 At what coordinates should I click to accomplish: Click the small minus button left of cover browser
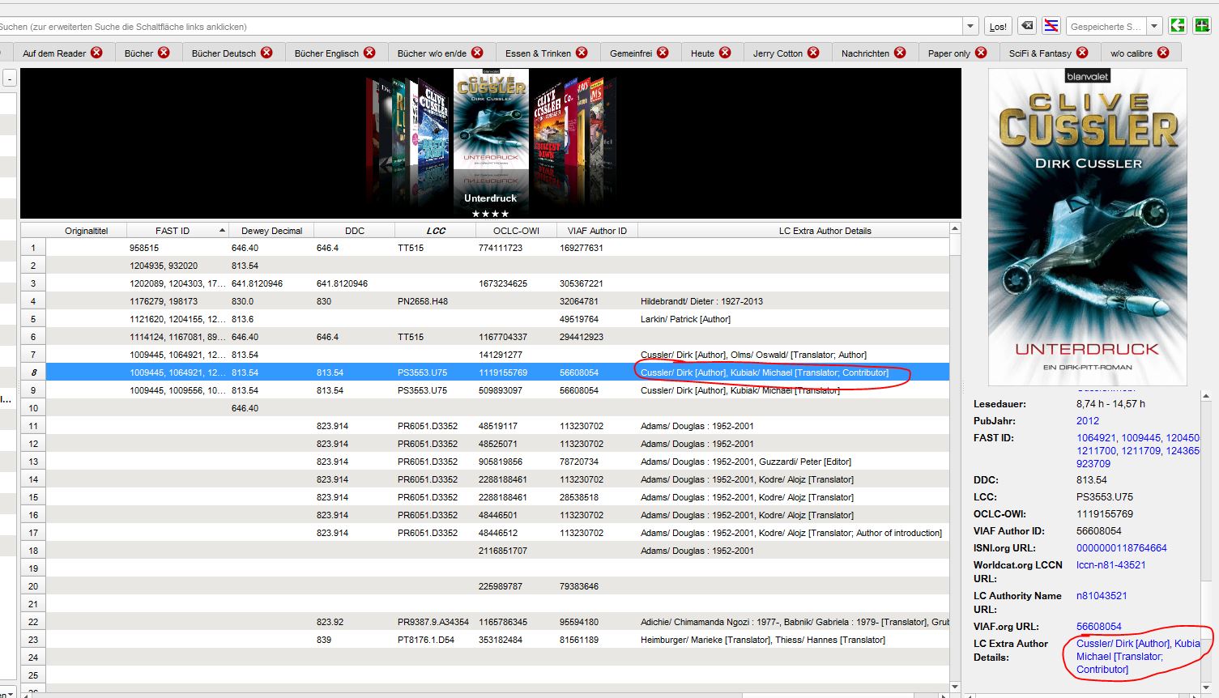[x=10, y=79]
